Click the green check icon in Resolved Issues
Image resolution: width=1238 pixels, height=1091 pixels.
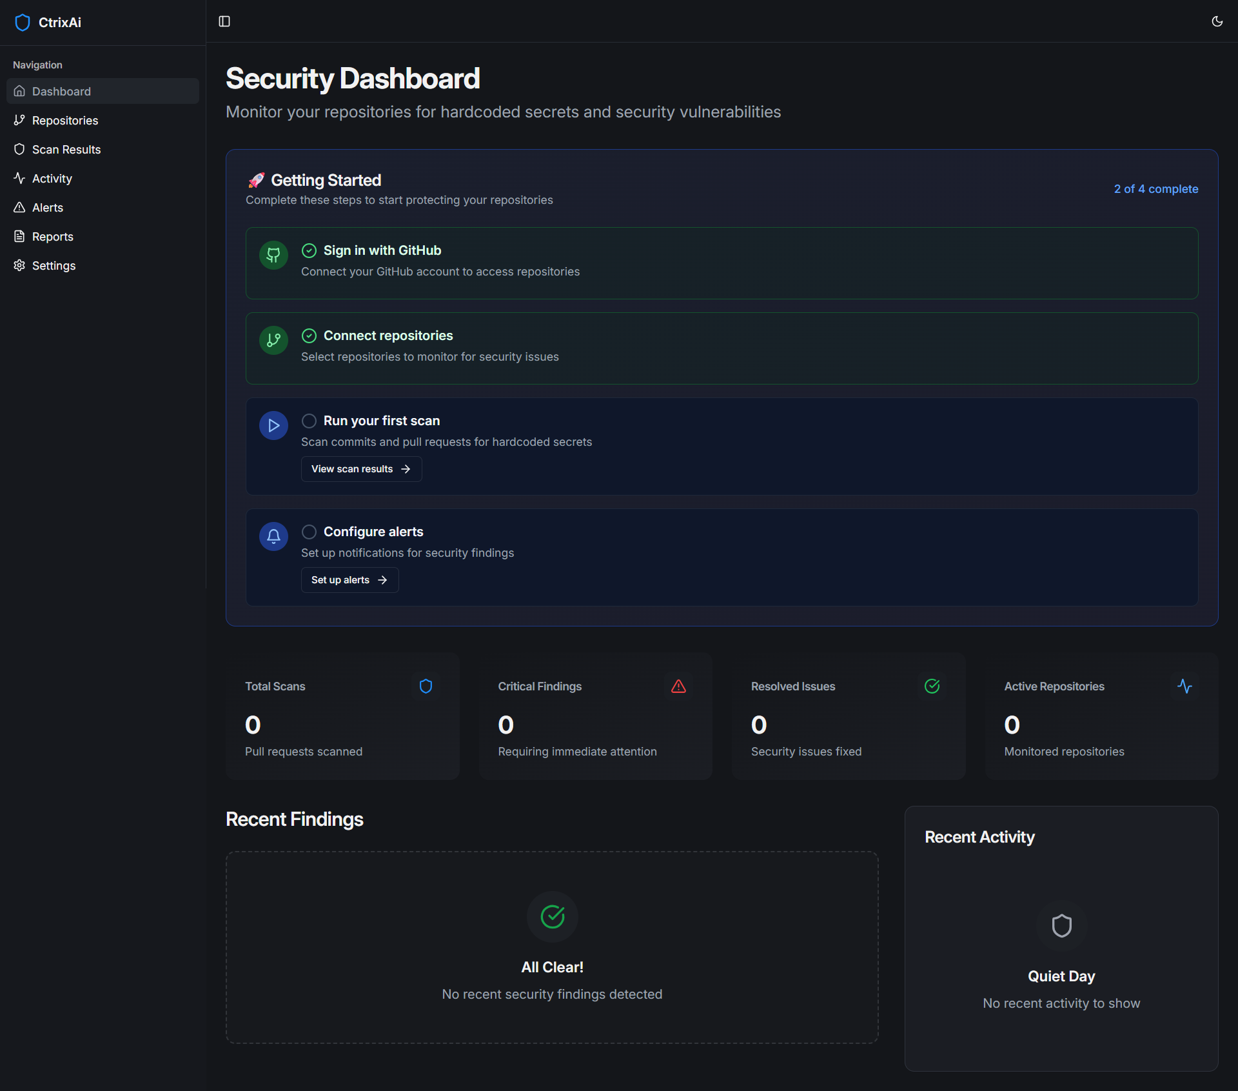click(932, 686)
